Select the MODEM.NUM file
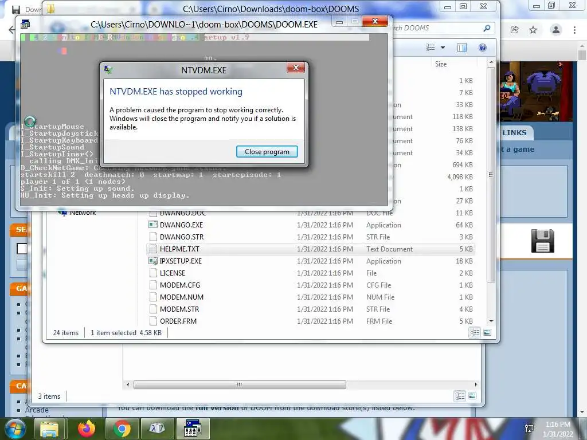 click(x=182, y=297)
